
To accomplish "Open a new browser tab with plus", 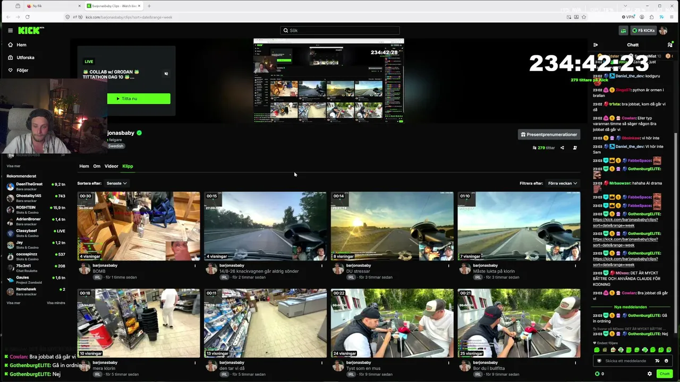I will (x=149, y=6).
